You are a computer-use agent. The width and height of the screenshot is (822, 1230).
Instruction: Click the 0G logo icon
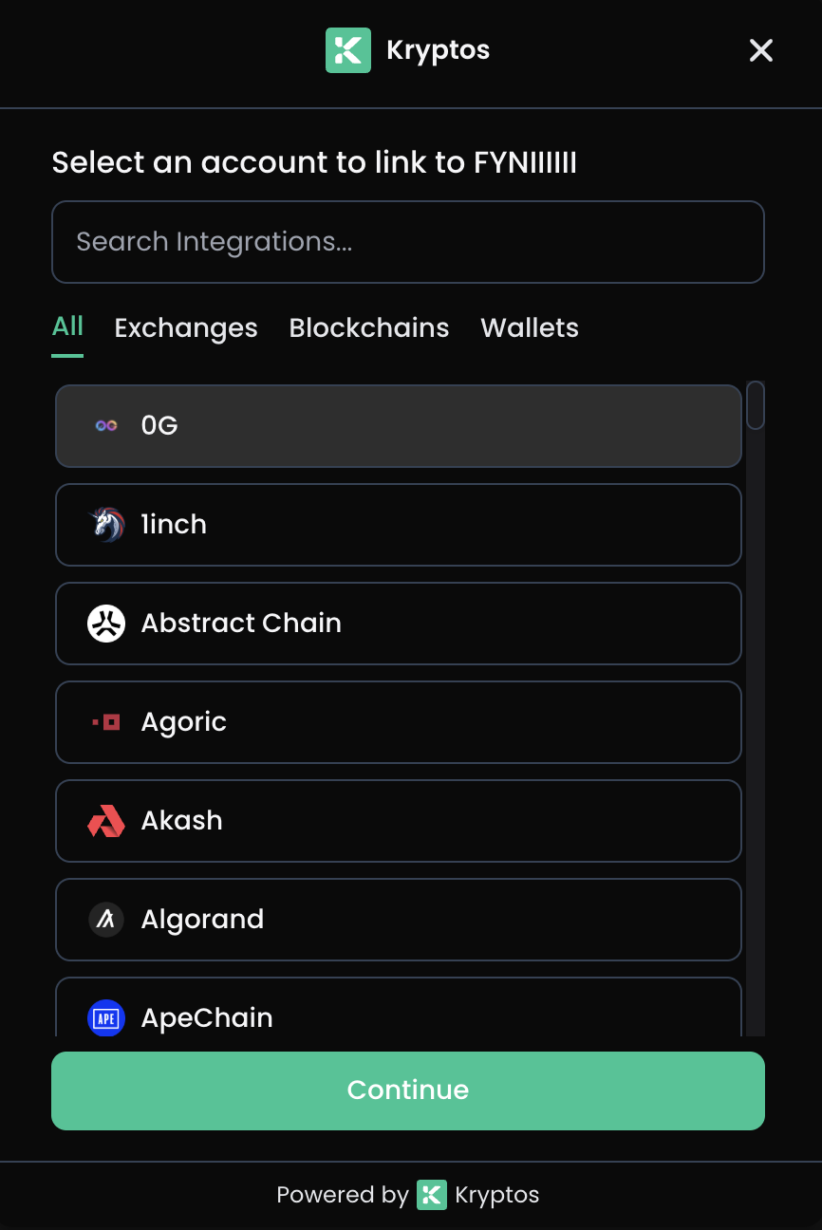(106, 425)
